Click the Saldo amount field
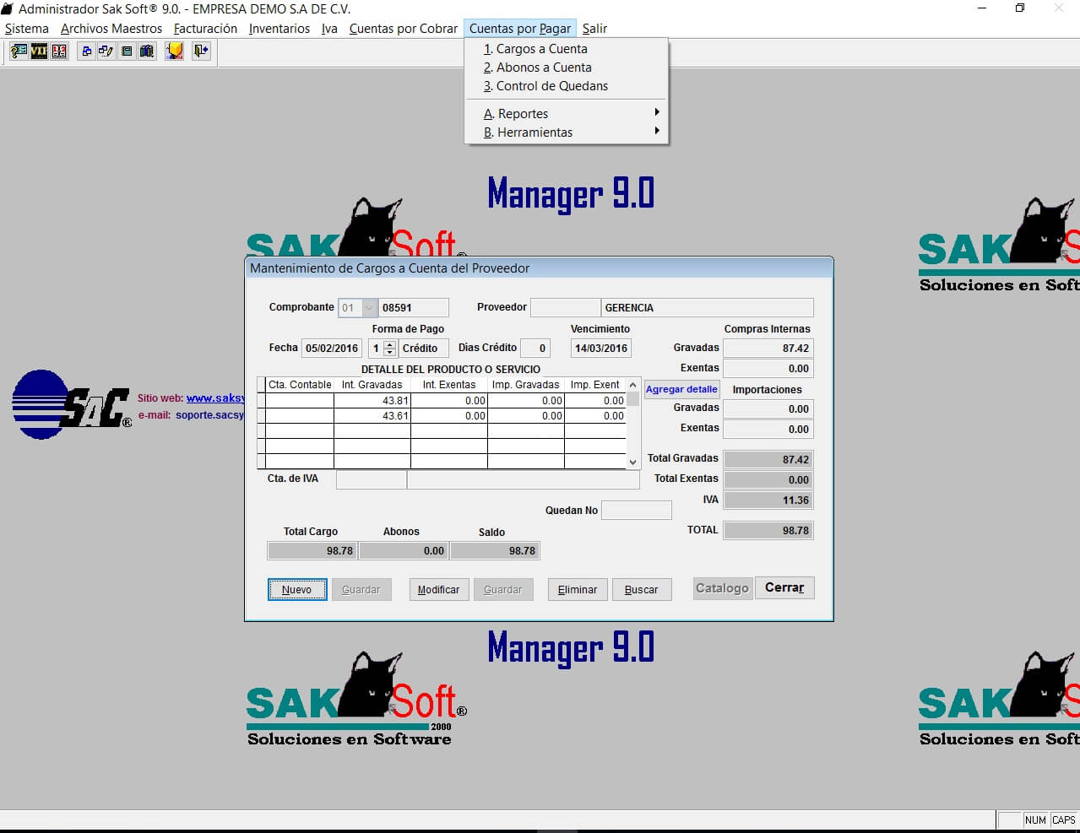The height and width of the screenshot is (833, 1080). click(x=495, y=551)
